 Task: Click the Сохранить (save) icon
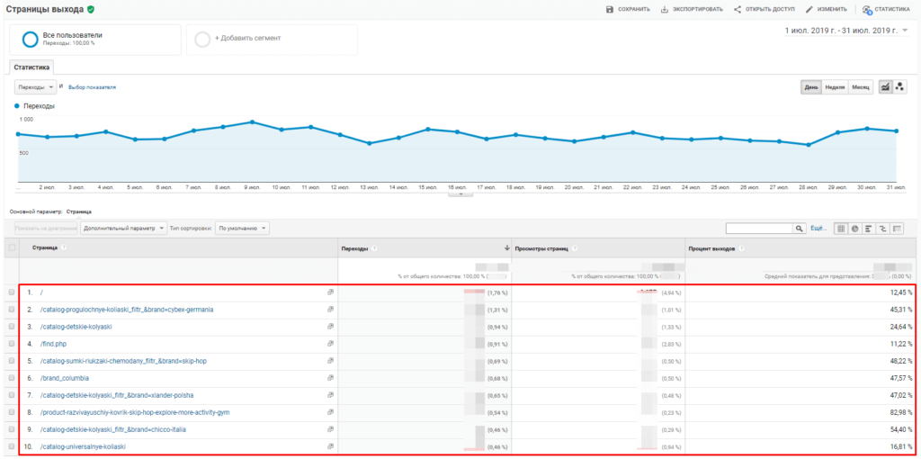610,9
